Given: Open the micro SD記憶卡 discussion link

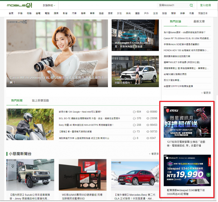Looking at the screenshot, I should coord(181,44).
